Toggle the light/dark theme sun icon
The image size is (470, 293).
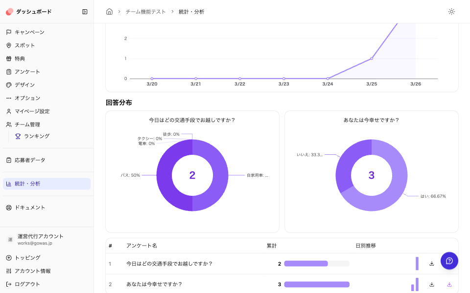point(451,12)
